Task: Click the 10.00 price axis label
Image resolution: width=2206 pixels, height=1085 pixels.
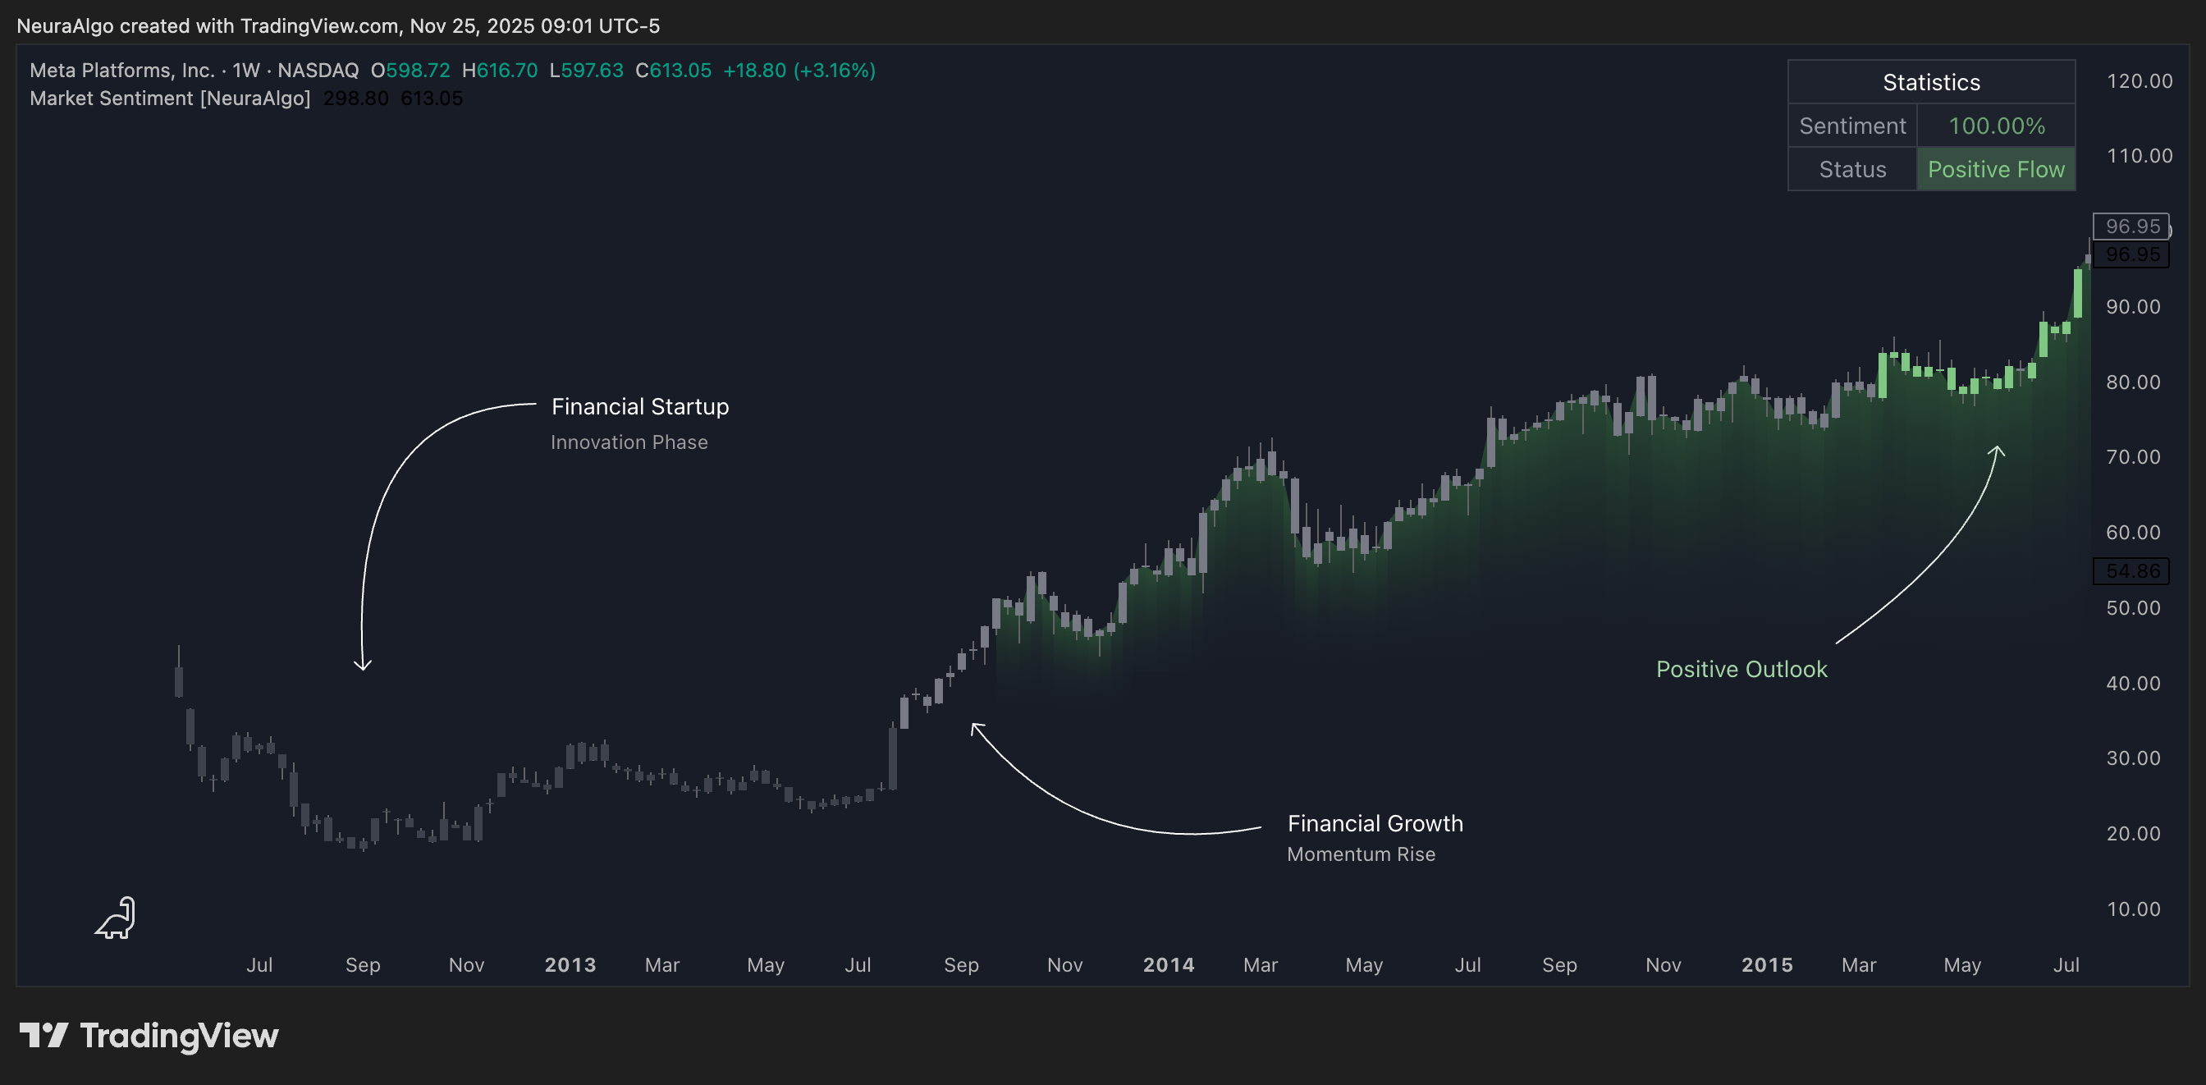Action: 2133,909
